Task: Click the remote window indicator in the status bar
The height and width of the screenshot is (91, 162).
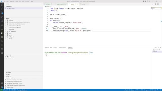Action: tap(1, 90)
